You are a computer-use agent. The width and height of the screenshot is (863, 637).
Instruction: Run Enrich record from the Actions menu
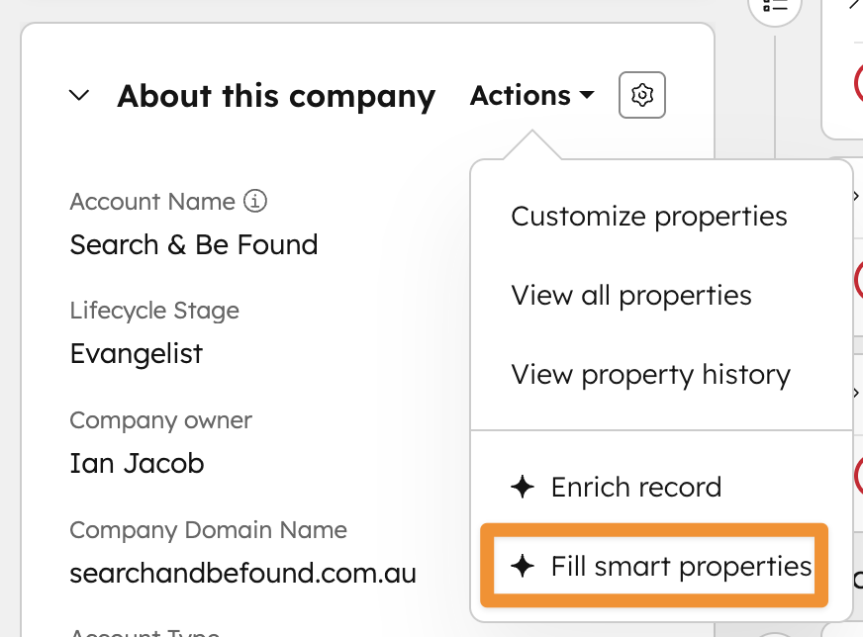point(636,487)
